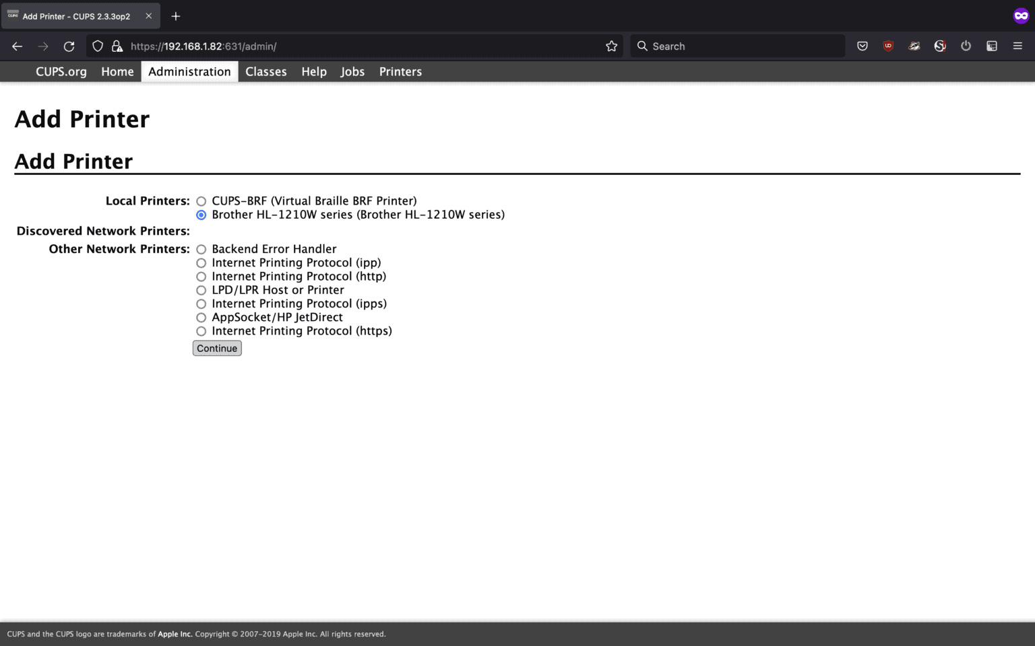Switch to the Jobs tab
Image resolution: width=1035 pixels, height=646 pixels.
(352, 72)
